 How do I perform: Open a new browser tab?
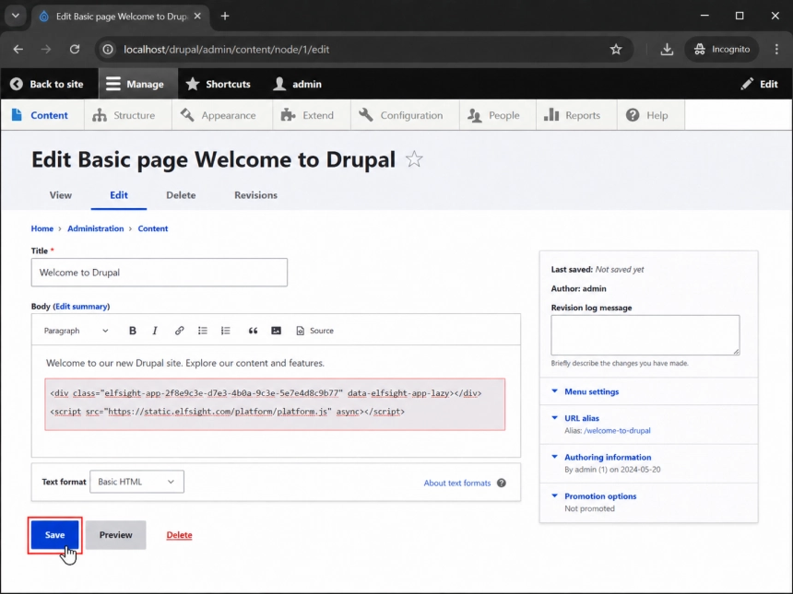tap(225, 17)
